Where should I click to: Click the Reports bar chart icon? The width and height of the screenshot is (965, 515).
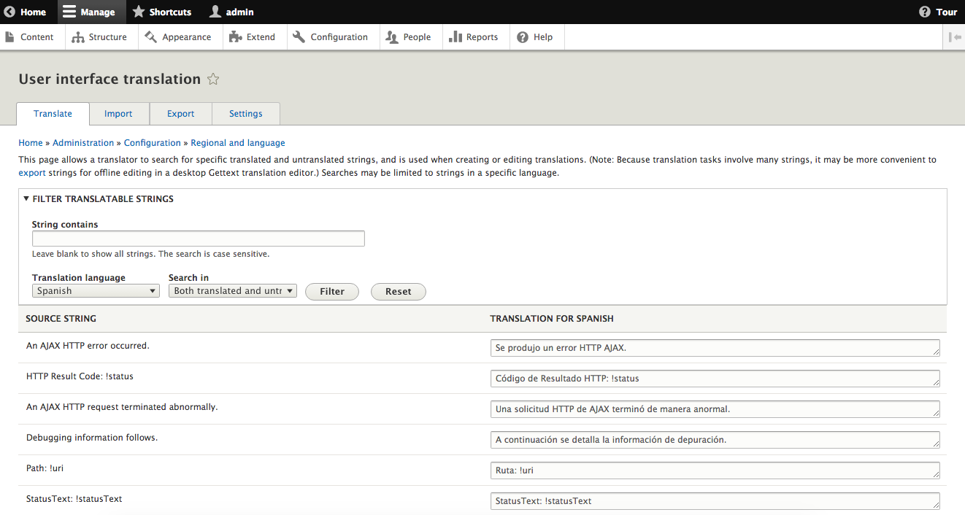[x=455, y=37]
